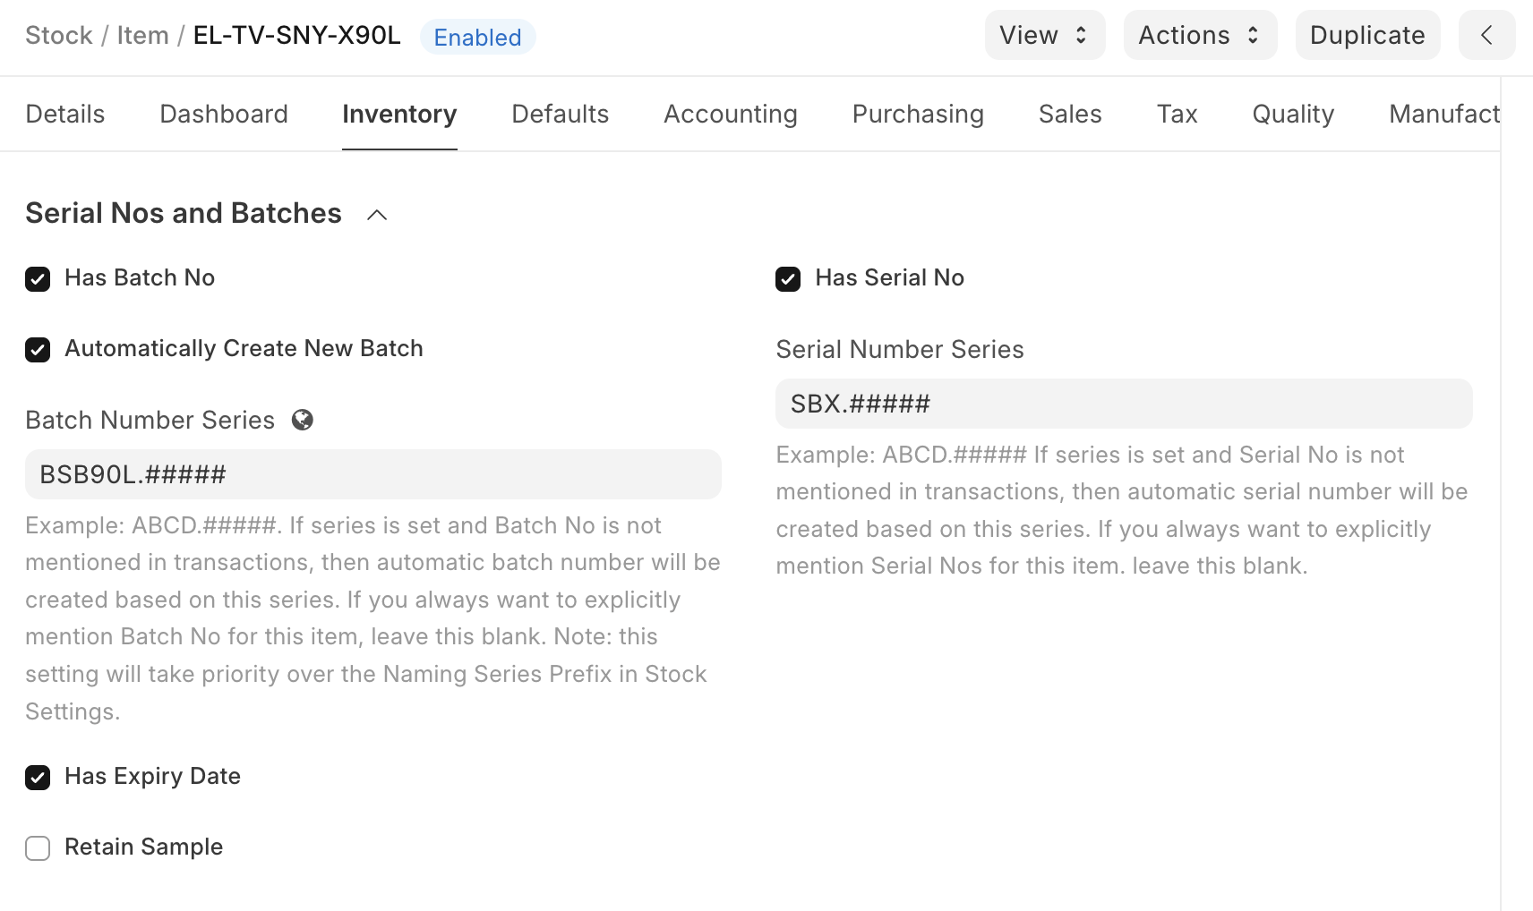Viewport: 1533px width, 911px height.
Task: Click the Stock breadcrumb link
Action: [x=59, y=36]
